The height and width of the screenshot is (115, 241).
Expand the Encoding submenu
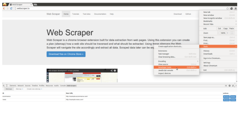pyautogui.click(x=177, y=61)
